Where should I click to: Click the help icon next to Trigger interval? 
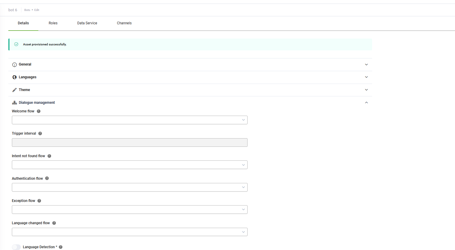[x=40, y=133]
